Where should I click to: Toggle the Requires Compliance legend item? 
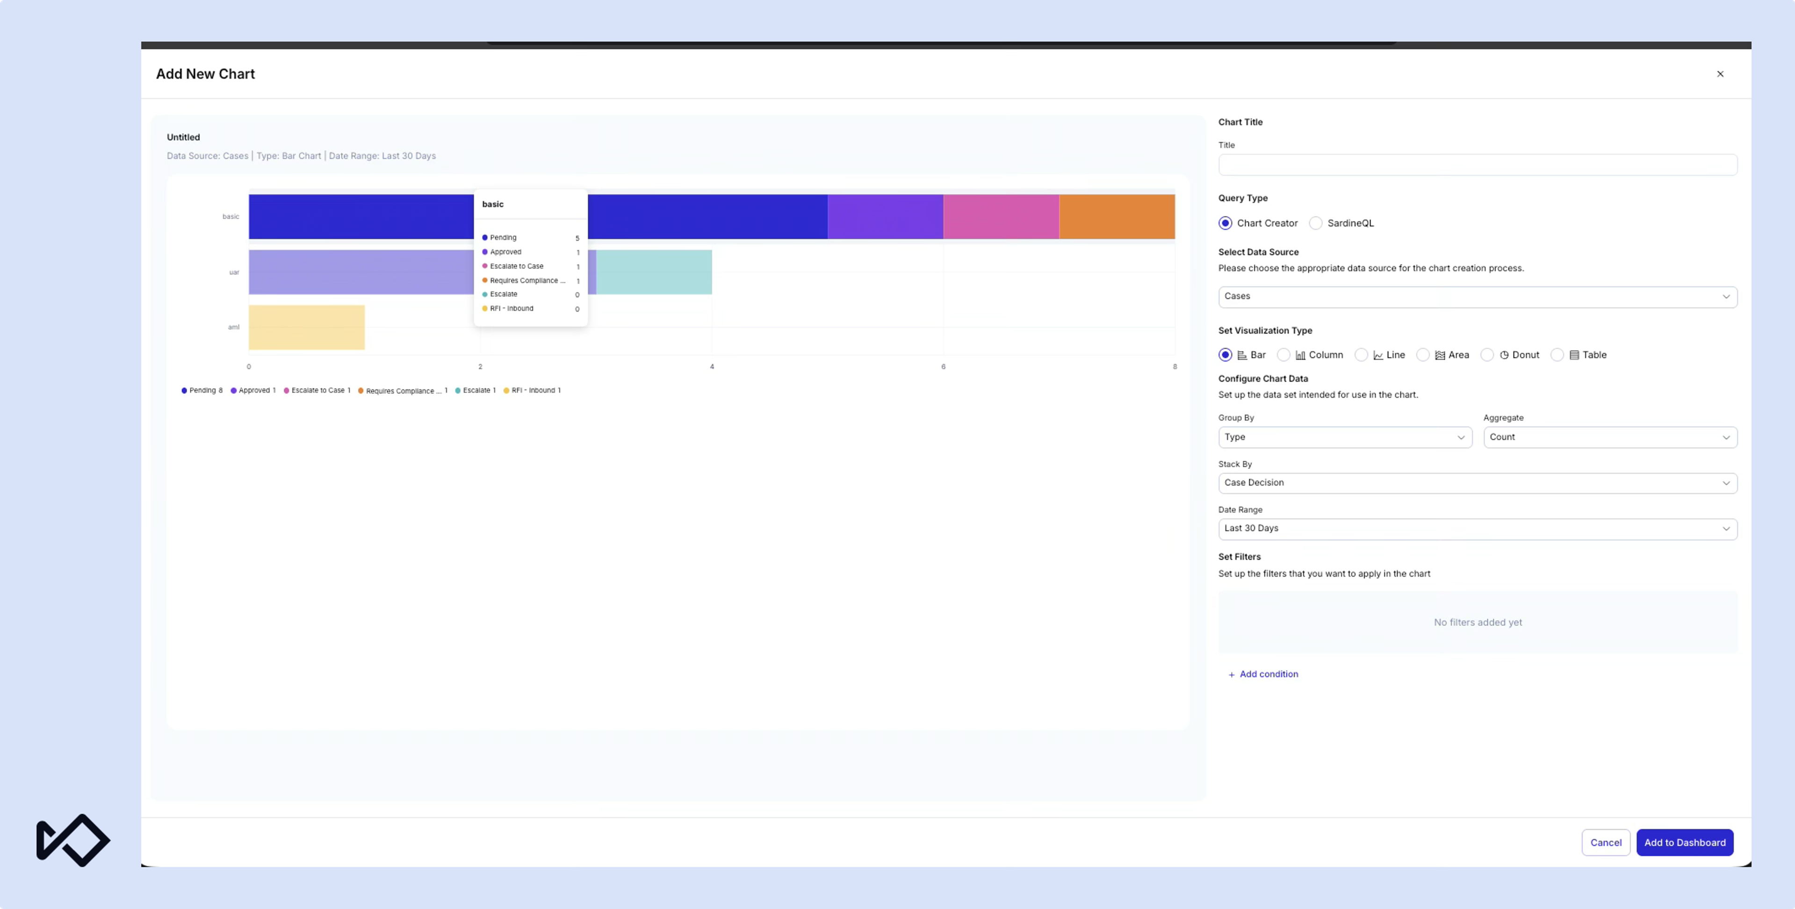point(403,391)
